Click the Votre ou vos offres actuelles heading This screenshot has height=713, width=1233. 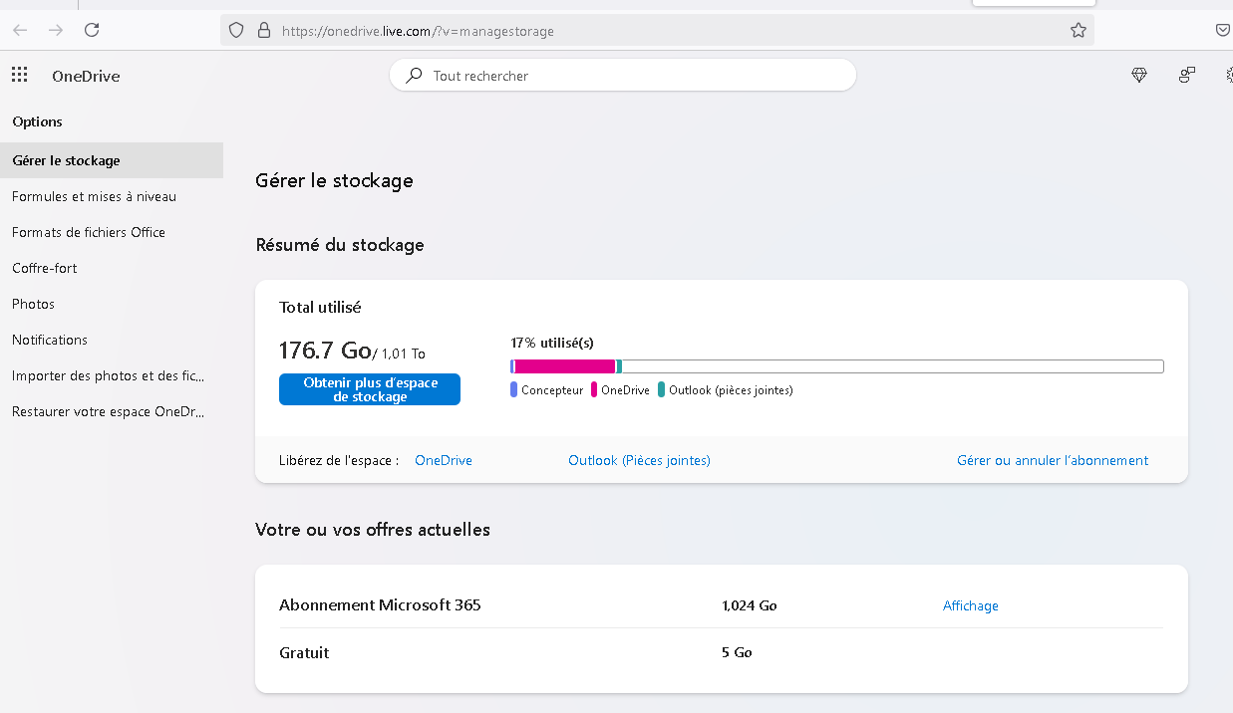373,530
